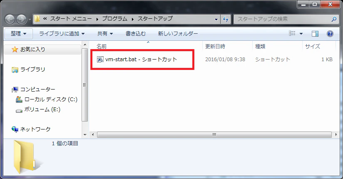The height and width of the screenshot is (179, 343).
Task: Open view options dropdown arrow
Action: click(x=301, y=33)
